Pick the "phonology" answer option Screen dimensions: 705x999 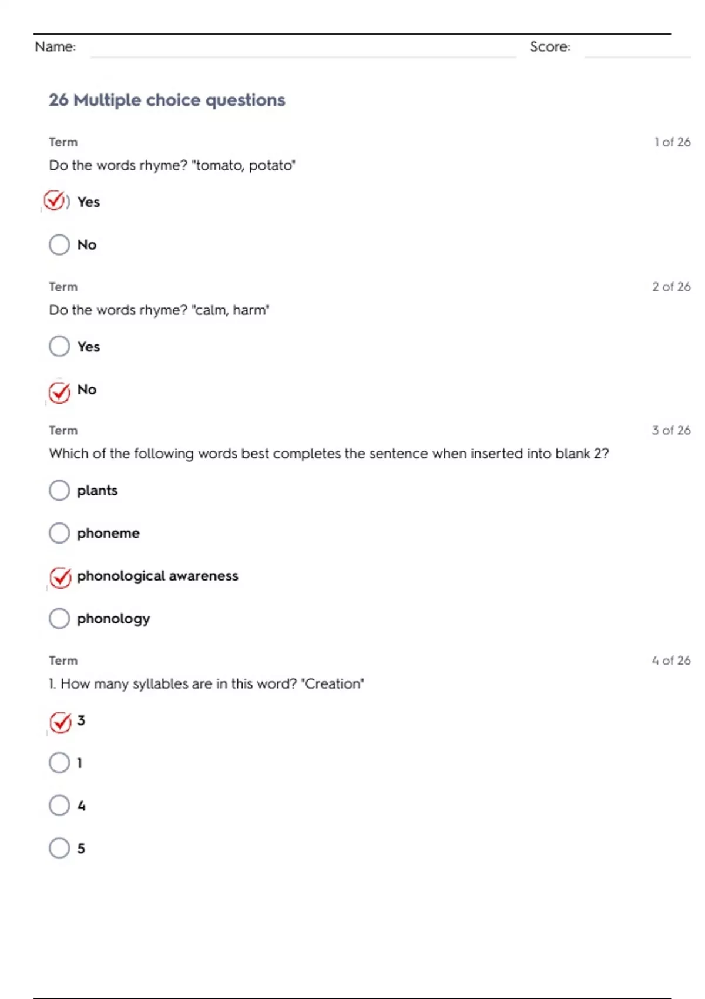coord(59,618)
